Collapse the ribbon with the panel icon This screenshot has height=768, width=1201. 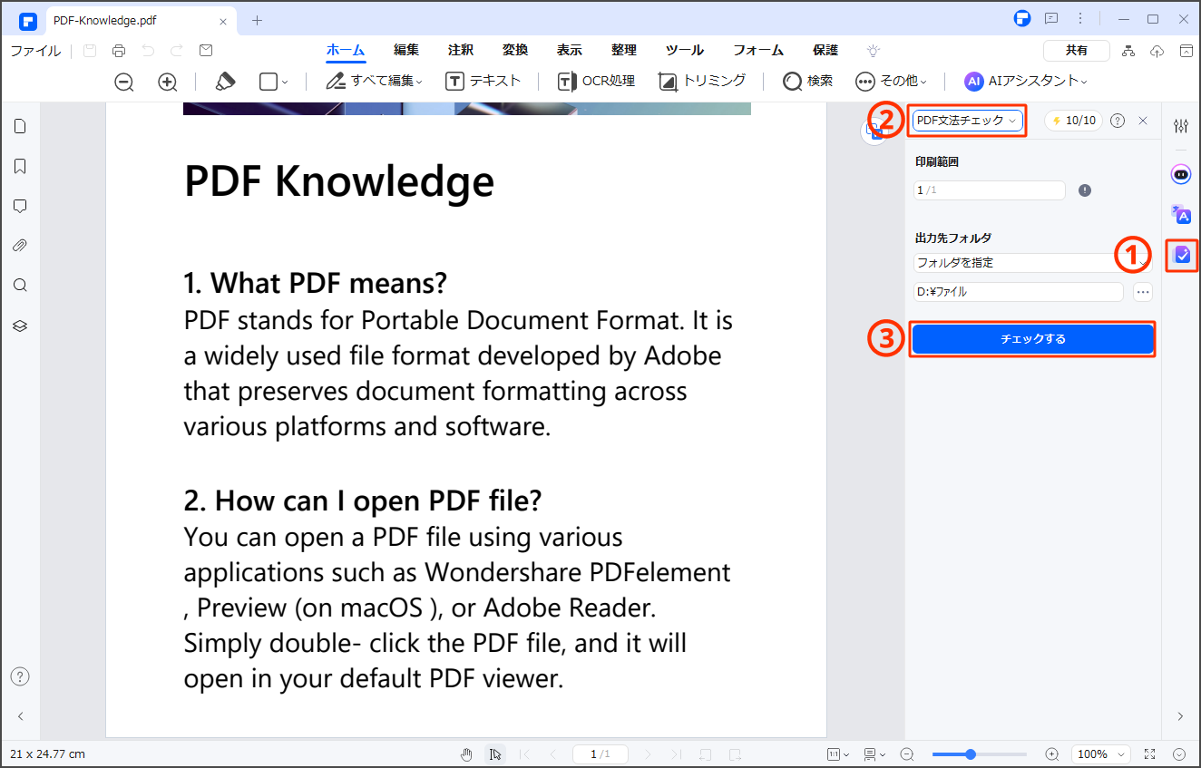(1186, 51)
